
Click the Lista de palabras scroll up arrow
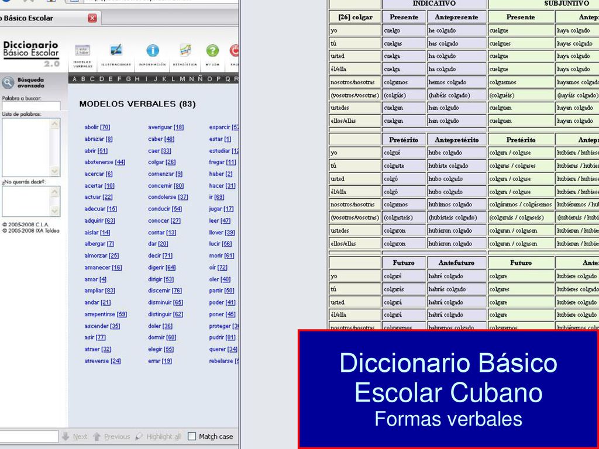(x=54, y=124)
